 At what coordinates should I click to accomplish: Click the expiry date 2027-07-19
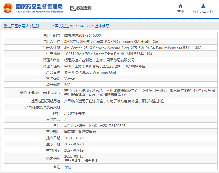point(74,150)
